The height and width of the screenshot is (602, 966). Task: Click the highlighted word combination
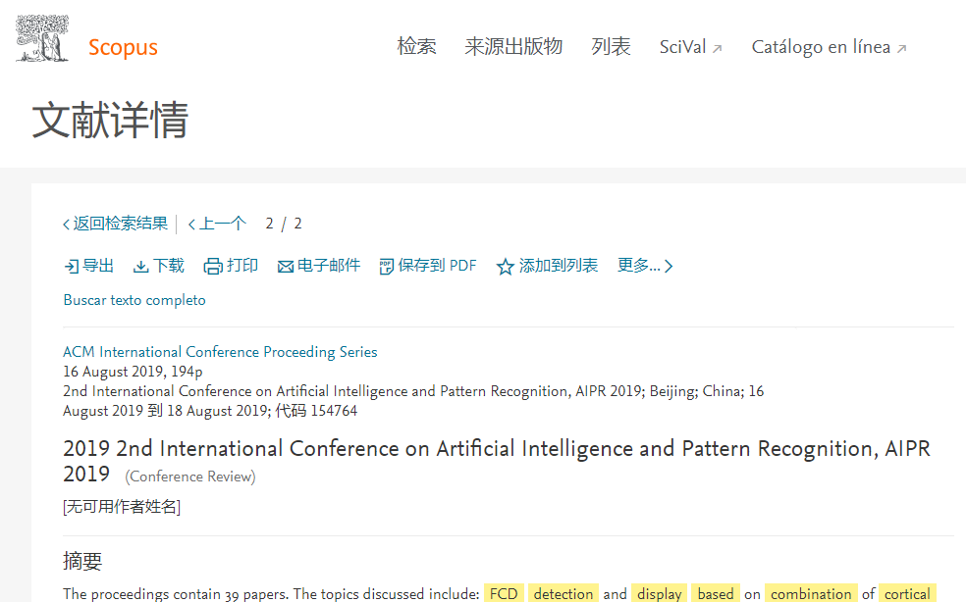point(811,593)
